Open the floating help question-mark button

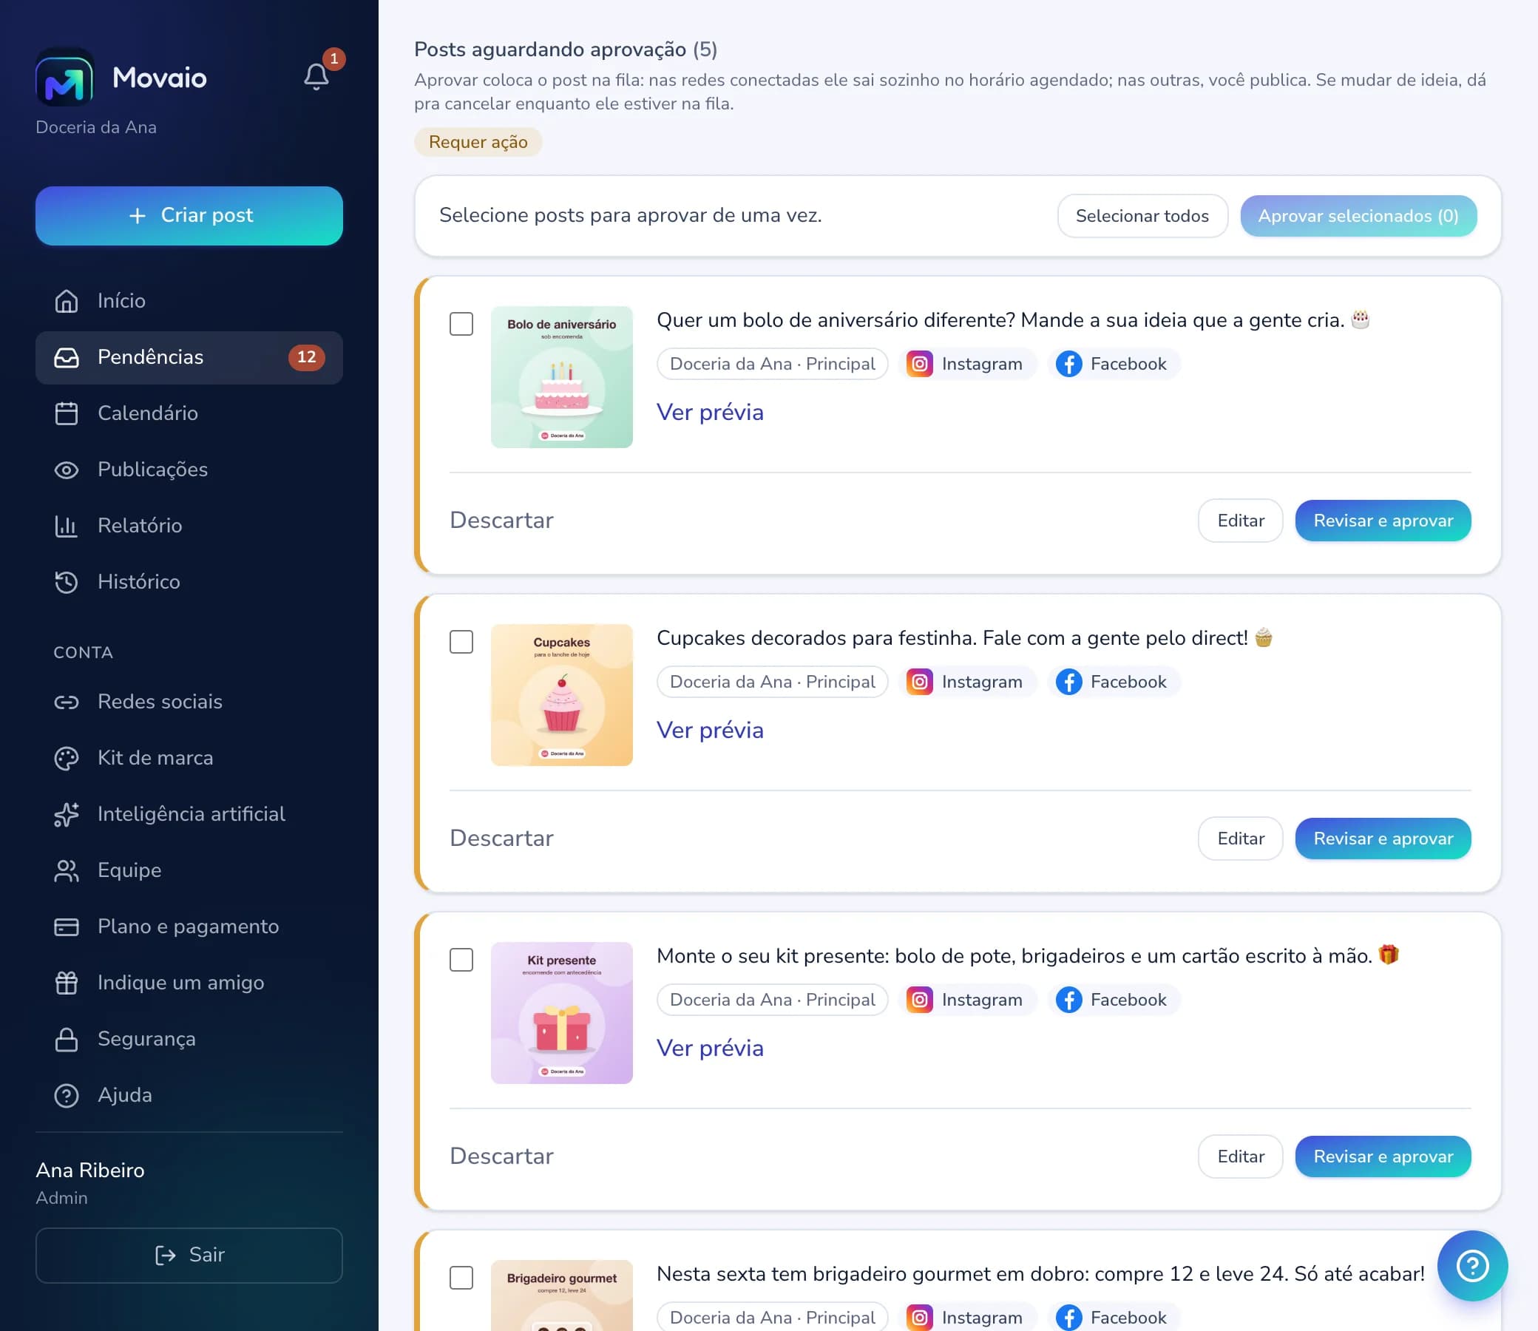[x=1472, y=1266]
